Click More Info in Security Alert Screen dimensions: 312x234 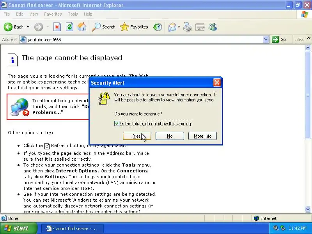coord(202,136)
